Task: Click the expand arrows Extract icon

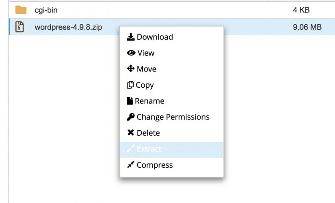Action: click(130, 149)
